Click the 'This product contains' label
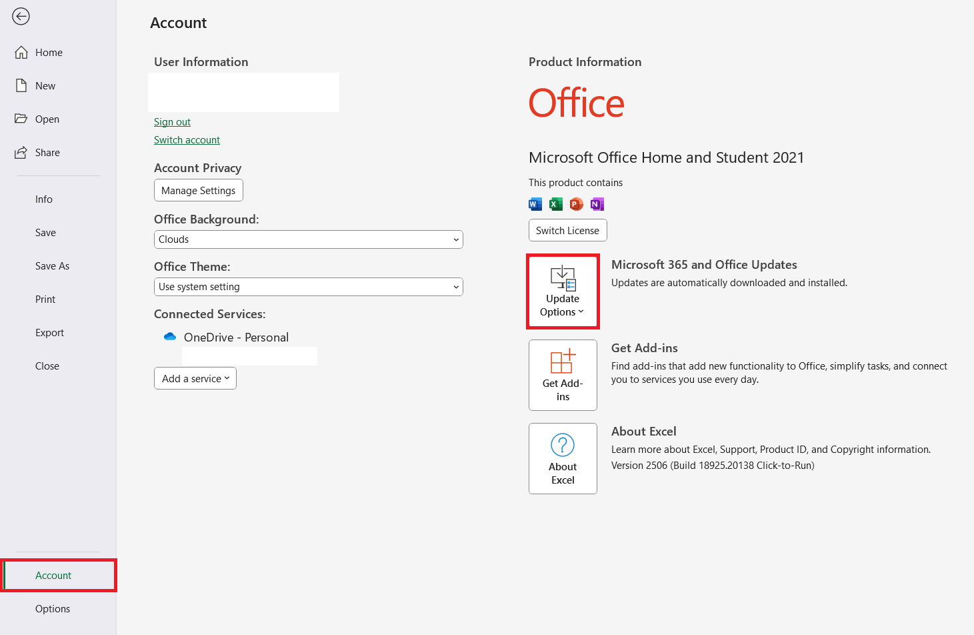This screenshot has height=635, width=974. (x=576, y=183)
